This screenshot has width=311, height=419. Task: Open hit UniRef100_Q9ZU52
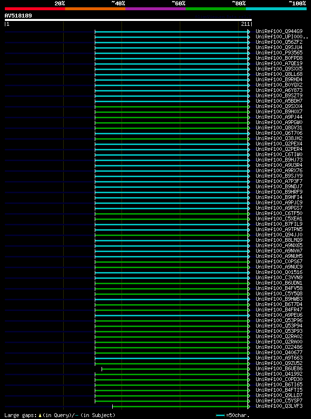pos(279,363)
